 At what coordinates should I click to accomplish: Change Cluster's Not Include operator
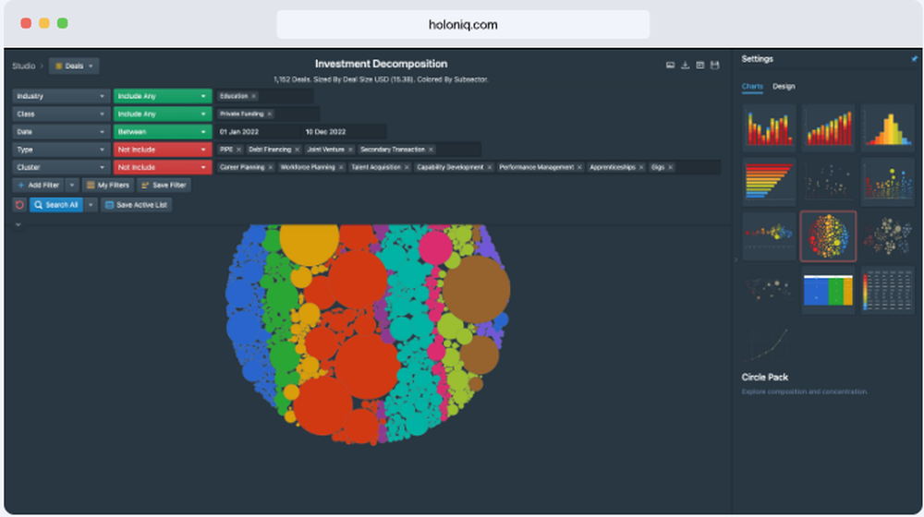pos(163,167)
